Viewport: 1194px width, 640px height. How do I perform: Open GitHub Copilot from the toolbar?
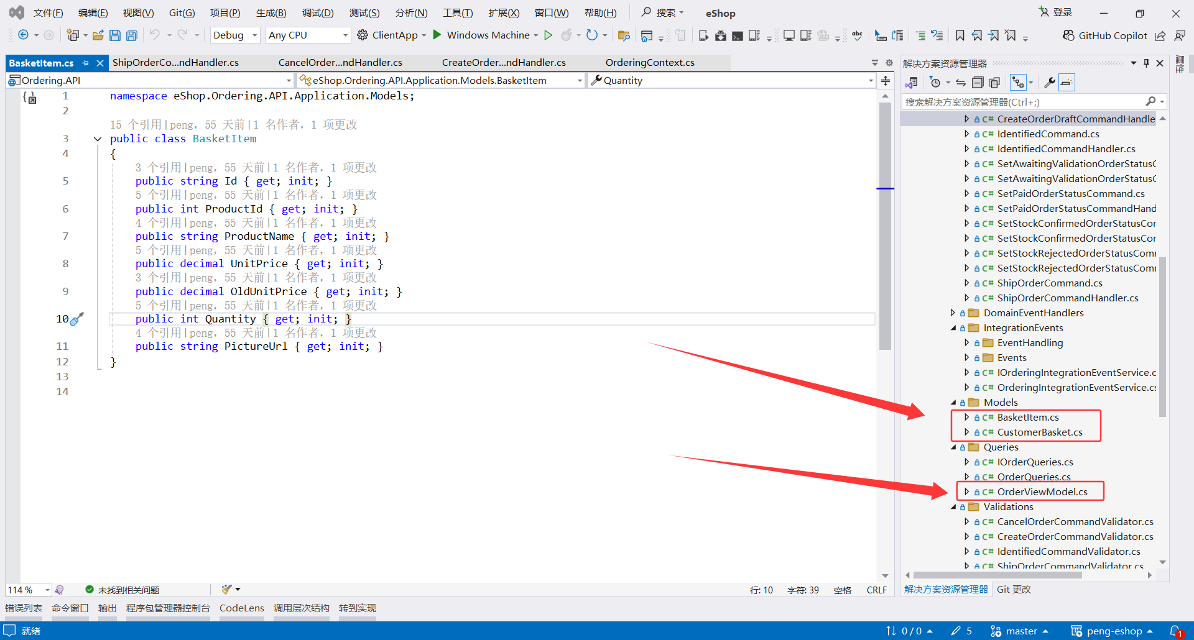[x=1104, y=35]
